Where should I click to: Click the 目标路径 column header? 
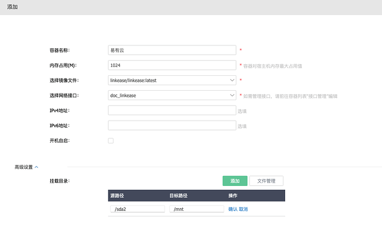click(178, 195)
